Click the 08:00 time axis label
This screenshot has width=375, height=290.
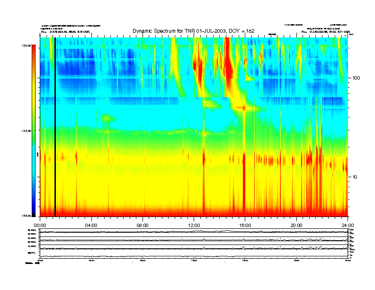143,225
